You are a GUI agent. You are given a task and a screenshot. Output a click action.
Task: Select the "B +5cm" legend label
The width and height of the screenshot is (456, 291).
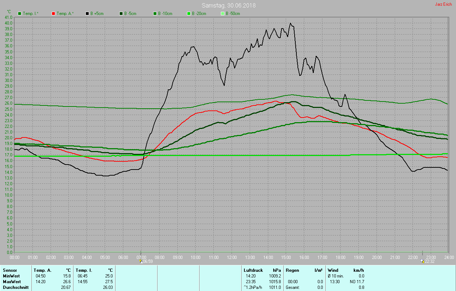click(x=97, y=14)
